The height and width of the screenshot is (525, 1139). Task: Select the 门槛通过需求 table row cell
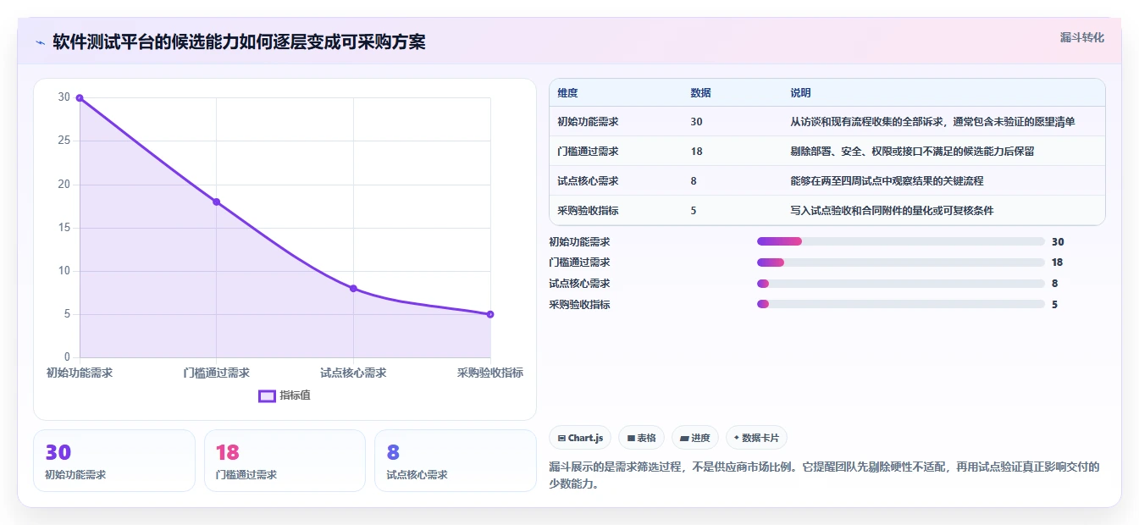pyautogui.click(x=588, y=152)
